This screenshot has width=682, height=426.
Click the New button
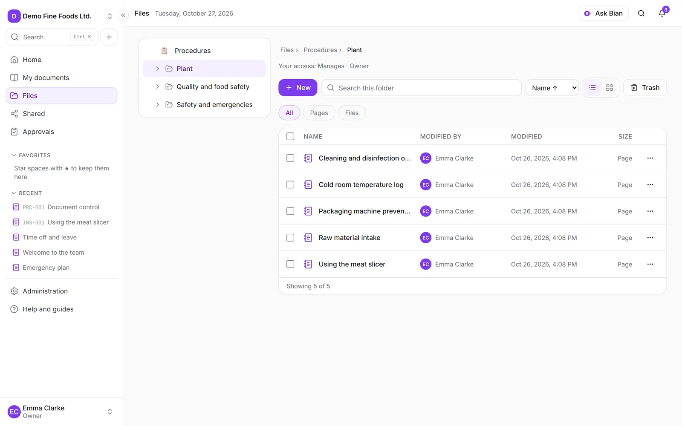pos(298,88)
